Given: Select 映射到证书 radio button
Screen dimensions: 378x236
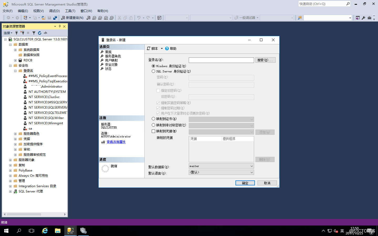Looking at the screenshot, I should (x=154, y=119).
